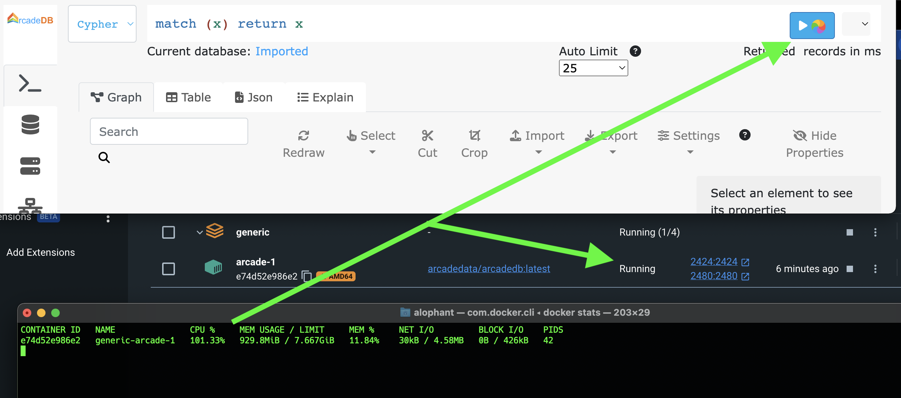Check the arcade-1 container checkbox
Screen dimensions: 901x398
169,269
